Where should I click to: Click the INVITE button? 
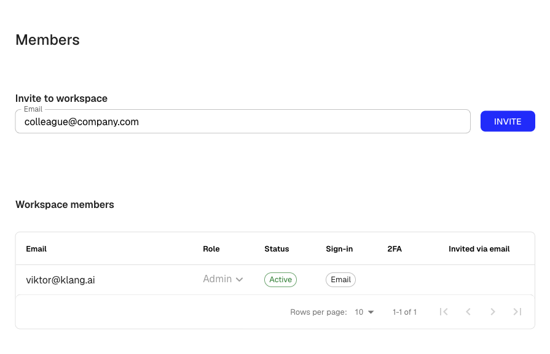point(508,121)
